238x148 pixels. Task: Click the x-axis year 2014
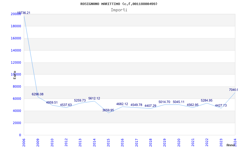[x=94, y=142]
